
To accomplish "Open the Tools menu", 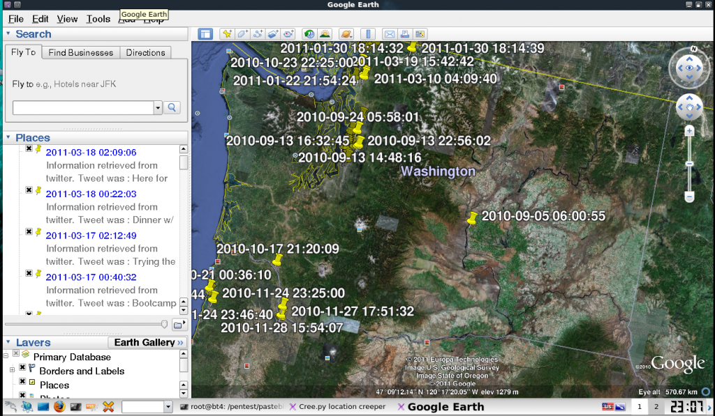I will tap(98, 19).
